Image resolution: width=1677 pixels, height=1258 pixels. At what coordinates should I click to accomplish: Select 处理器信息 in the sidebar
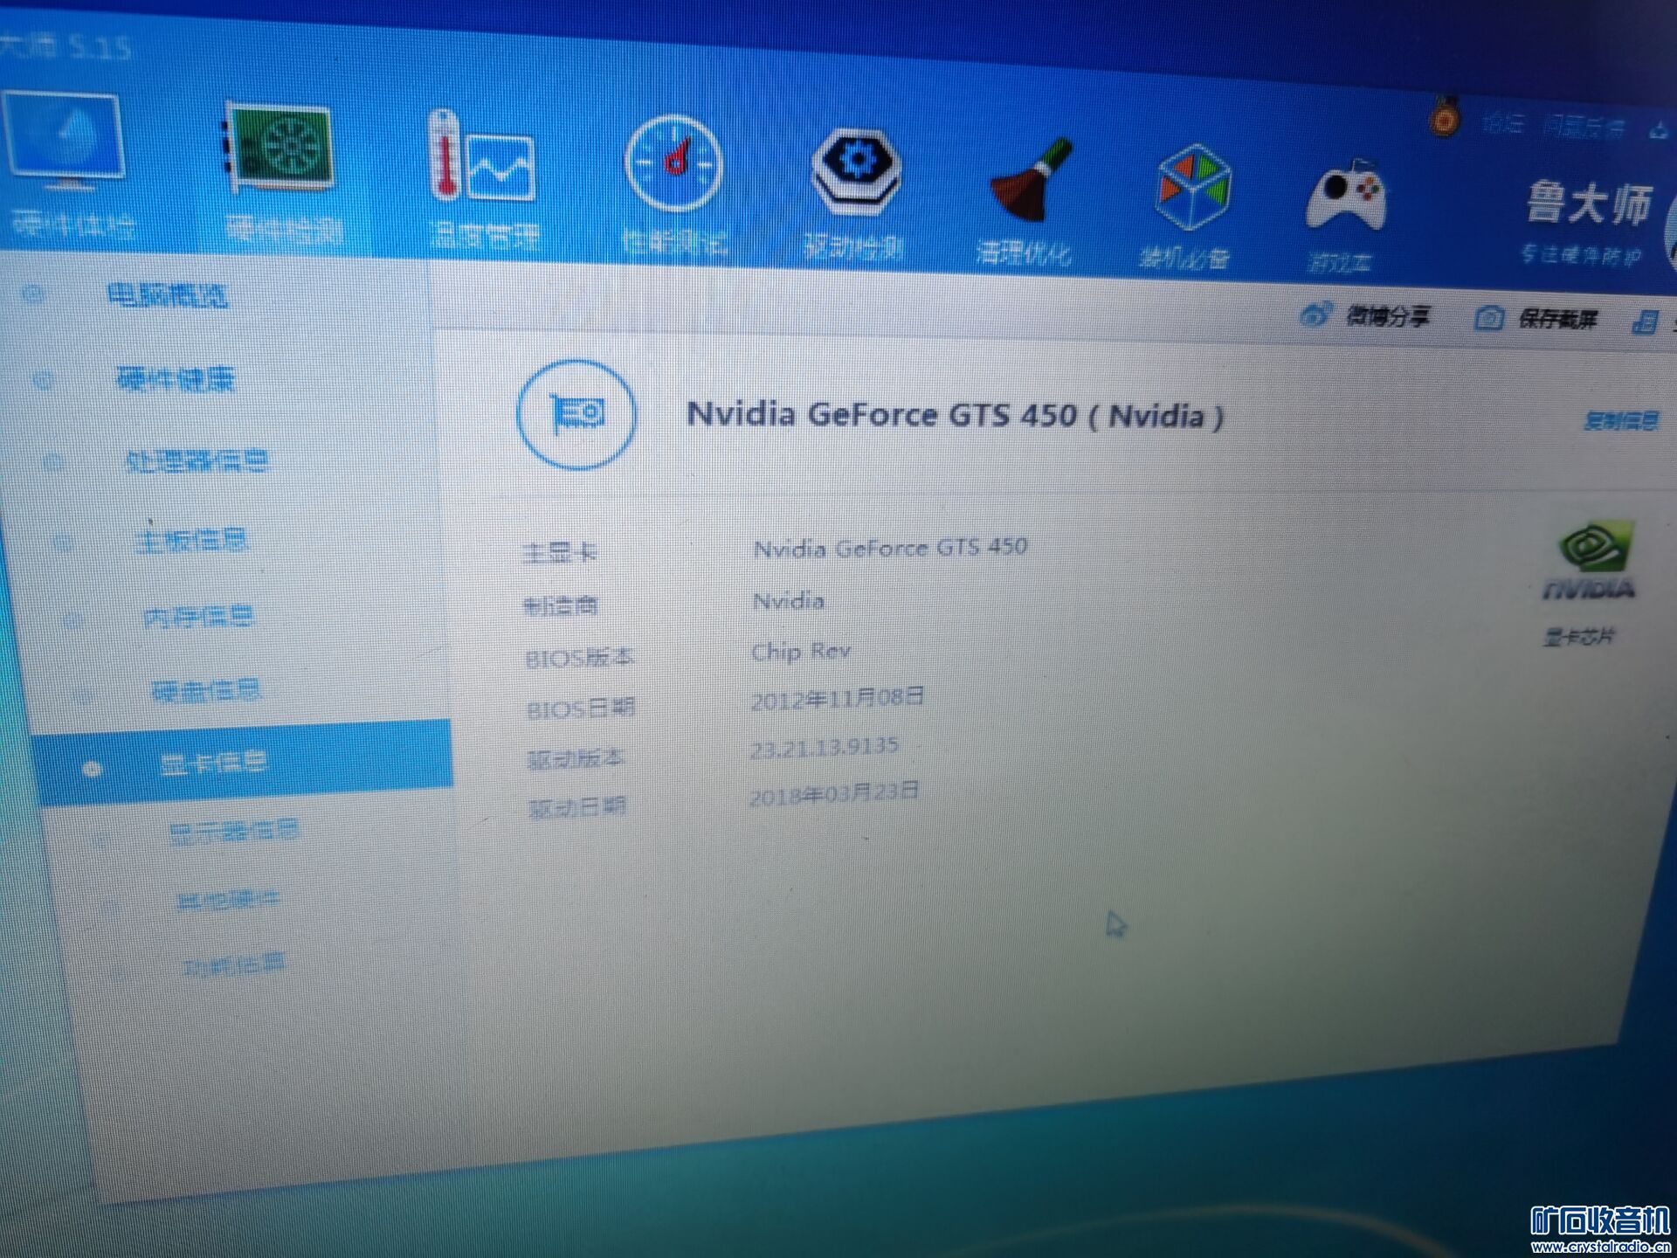coord(197,460)
